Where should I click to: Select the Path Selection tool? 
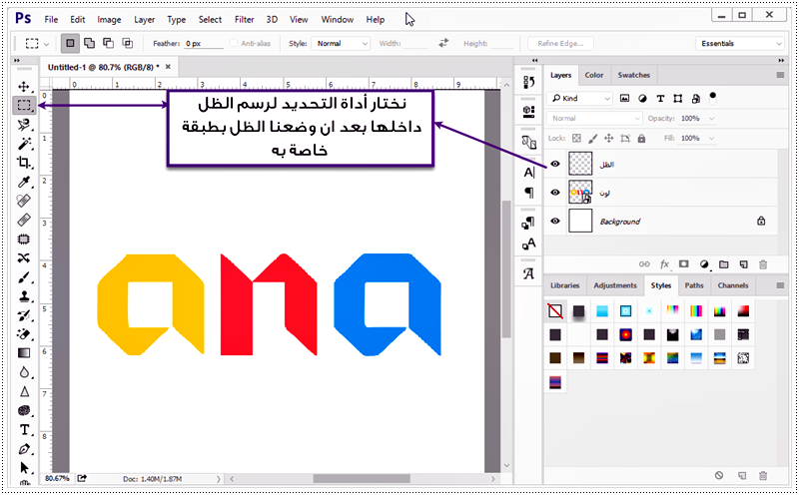pos(23,467)
